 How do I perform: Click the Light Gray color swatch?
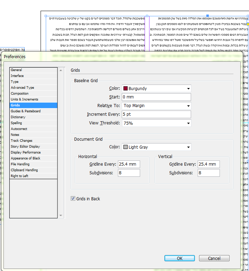[125, 147]
